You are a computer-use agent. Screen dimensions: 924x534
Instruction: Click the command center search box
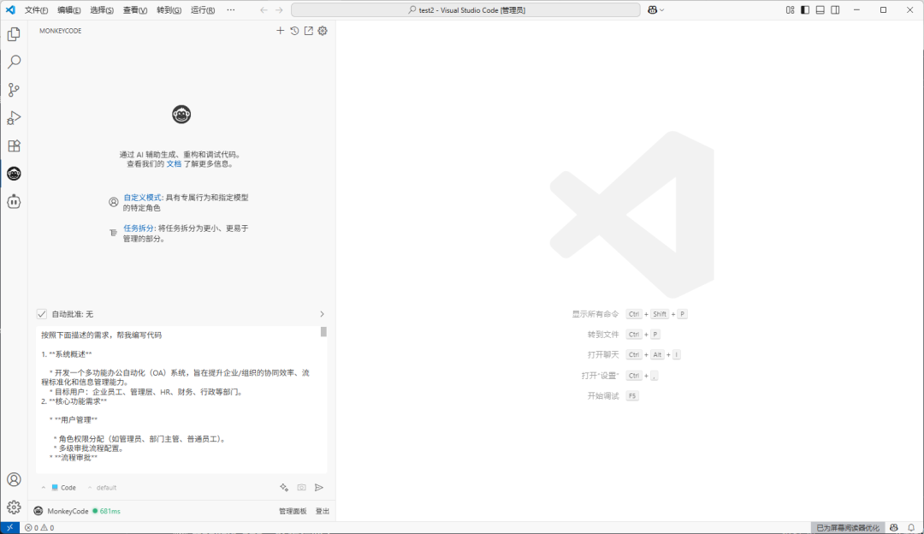click(465, 10)
